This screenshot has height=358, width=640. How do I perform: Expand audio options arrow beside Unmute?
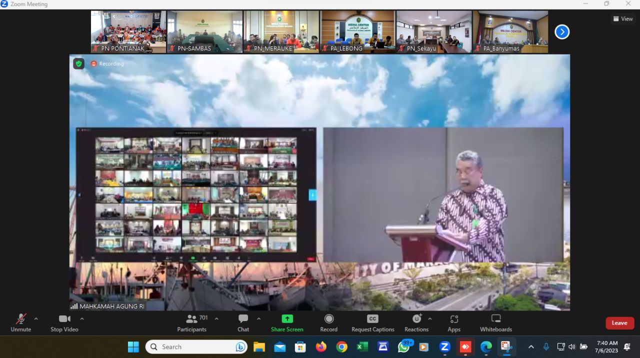(36, 319)
